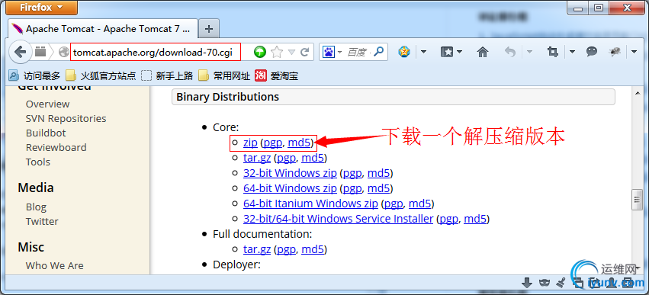Click the undo curved arrow toolbar icon
This screenshot has height=295, width=649.
510,52
